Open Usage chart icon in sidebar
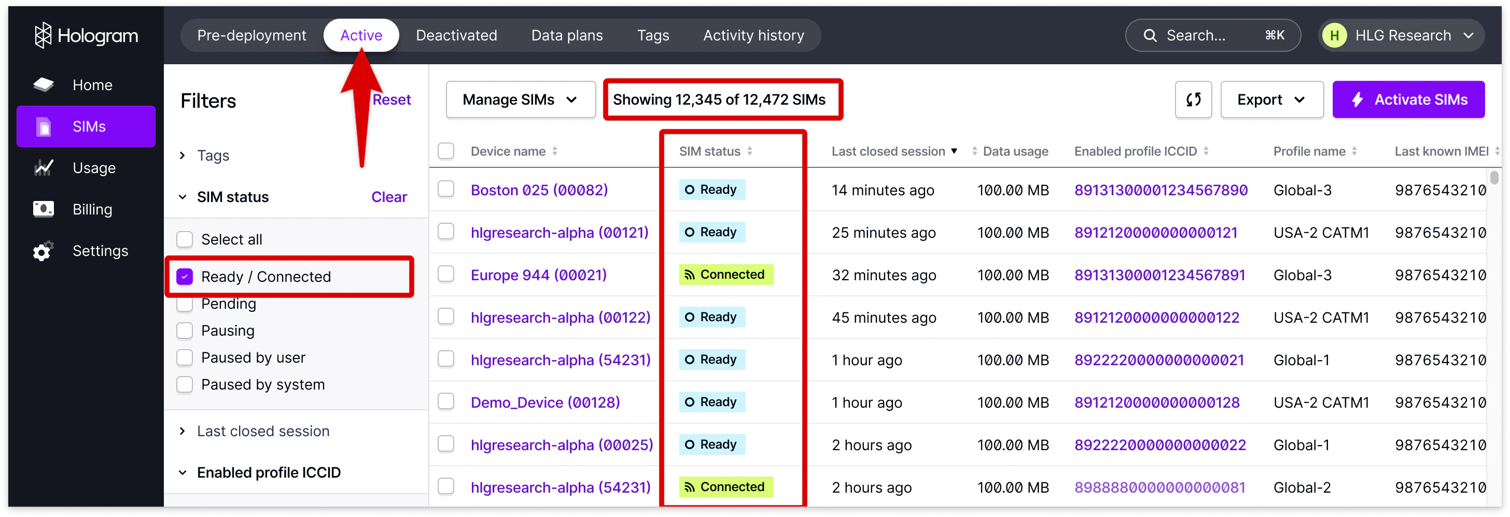The width and height of the screenshot is (1510, 517). pyautogui.click(x=44, y=168)
